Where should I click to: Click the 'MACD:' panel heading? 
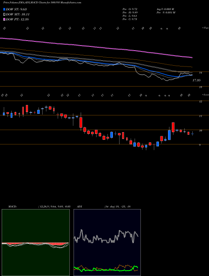[x=13, y=207]
